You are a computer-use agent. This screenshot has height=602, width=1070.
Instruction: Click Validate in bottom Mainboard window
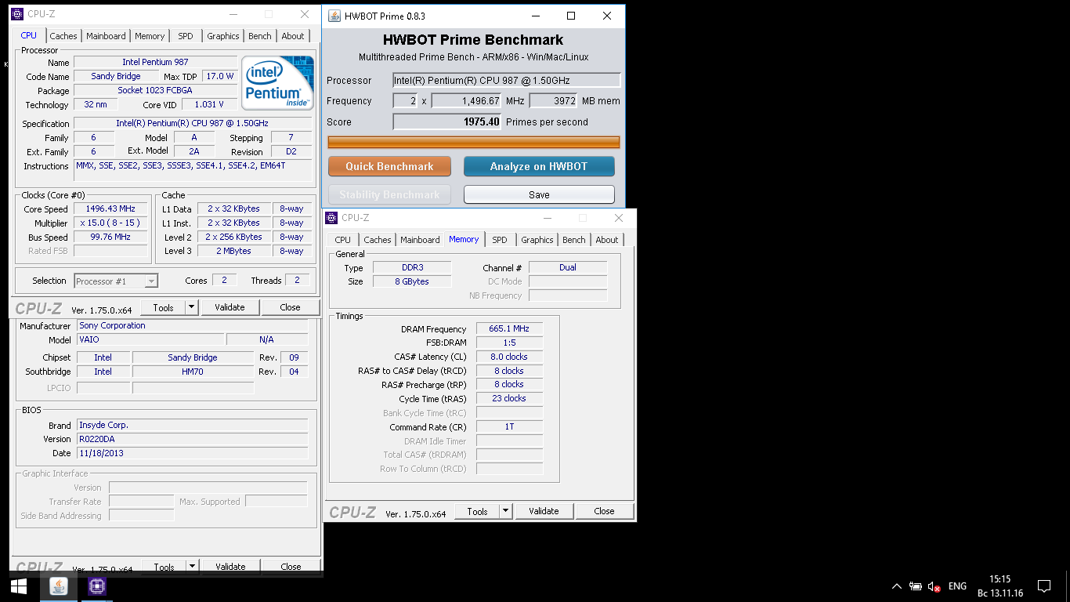[x=230, y=567]
